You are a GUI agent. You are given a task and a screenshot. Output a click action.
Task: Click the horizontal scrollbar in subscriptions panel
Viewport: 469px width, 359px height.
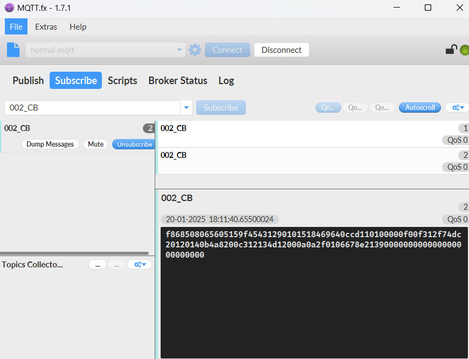click(x=74, y=253)
